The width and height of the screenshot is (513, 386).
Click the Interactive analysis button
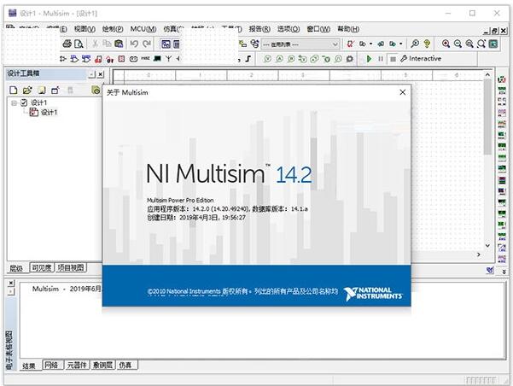pyautogui.click(x=421, y=59)
